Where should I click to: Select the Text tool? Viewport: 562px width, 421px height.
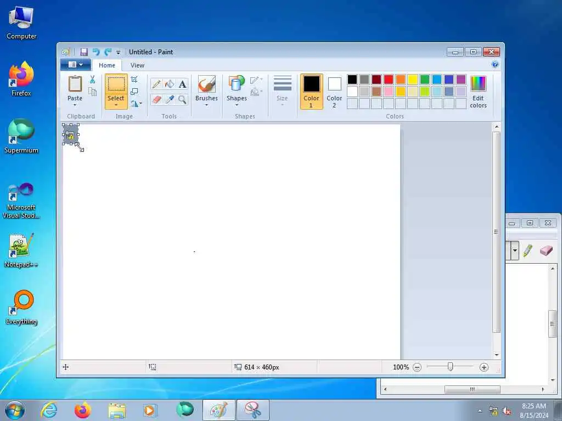pyautogui.click(x=182, y=84)
